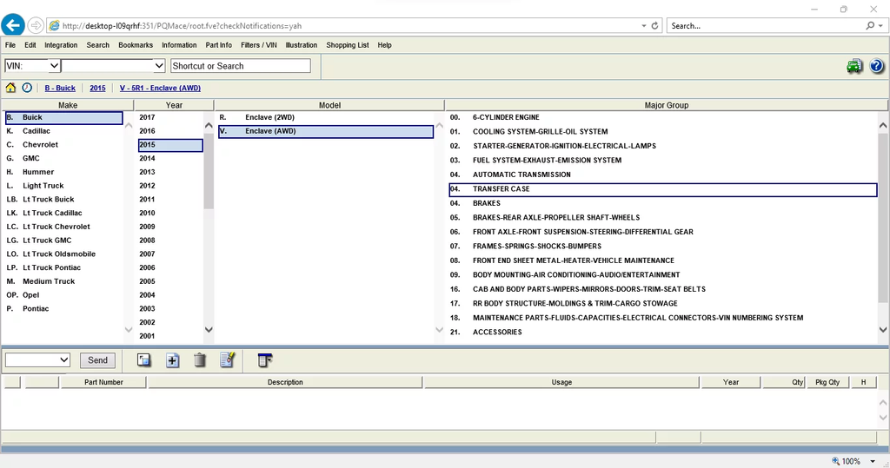Click the list columns options icon

tap(265, 360)
